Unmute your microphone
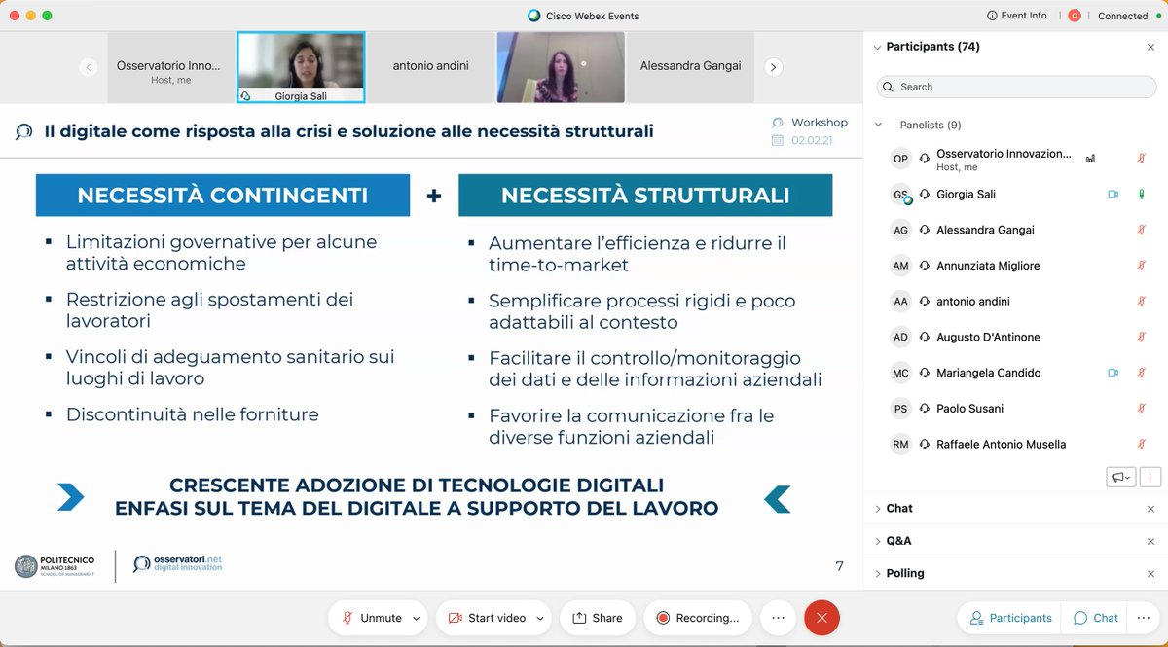 click(x=377, y=617)
